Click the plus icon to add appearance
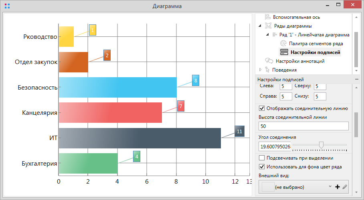This screenshot has width=364, height=200. (337, 187)
